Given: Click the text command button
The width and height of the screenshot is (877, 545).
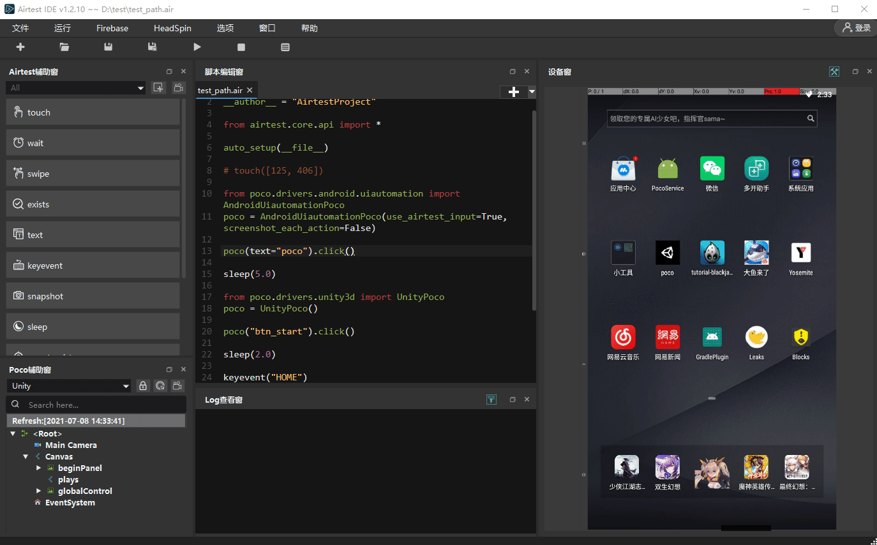Looking at the screenshot, I should 93,235.
